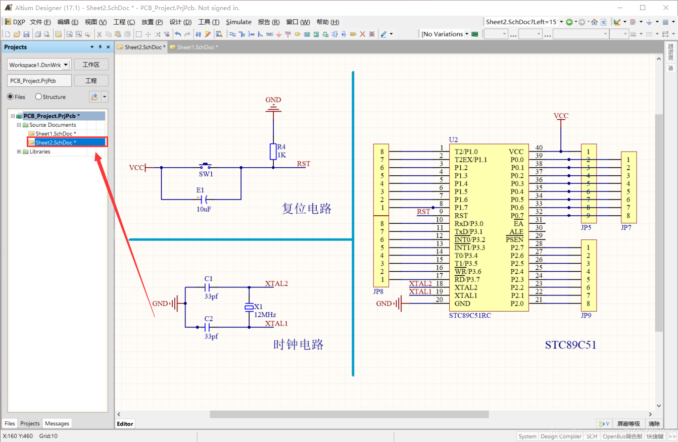Click the vertical scrollbar thumb
The image size is (678, 442).
click(x=658, y=222)
